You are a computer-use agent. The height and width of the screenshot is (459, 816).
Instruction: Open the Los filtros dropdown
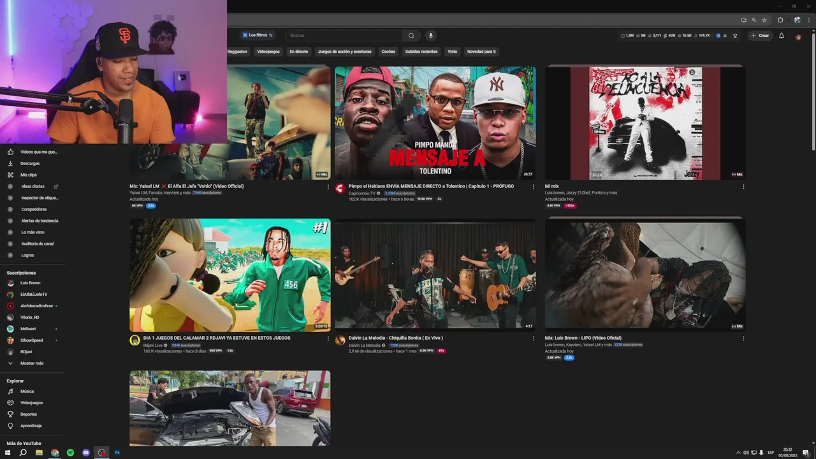click(x=258, y=35)
